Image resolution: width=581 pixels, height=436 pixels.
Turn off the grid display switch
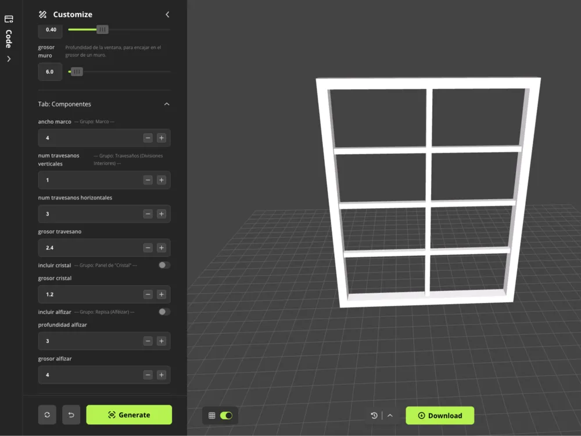pyautogui.click(x=226, y=416)
